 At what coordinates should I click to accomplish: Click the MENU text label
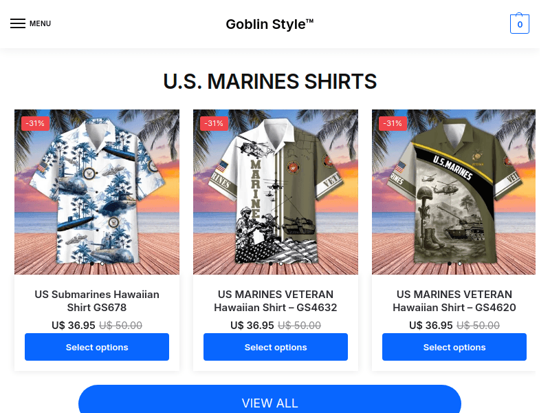40,23
